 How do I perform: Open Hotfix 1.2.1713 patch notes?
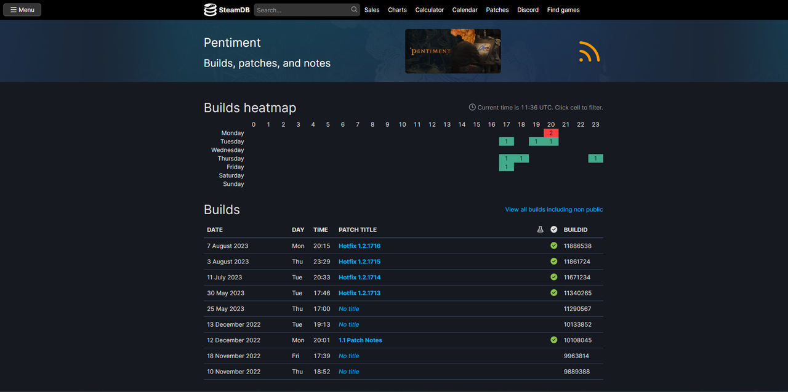coord(360,293)
